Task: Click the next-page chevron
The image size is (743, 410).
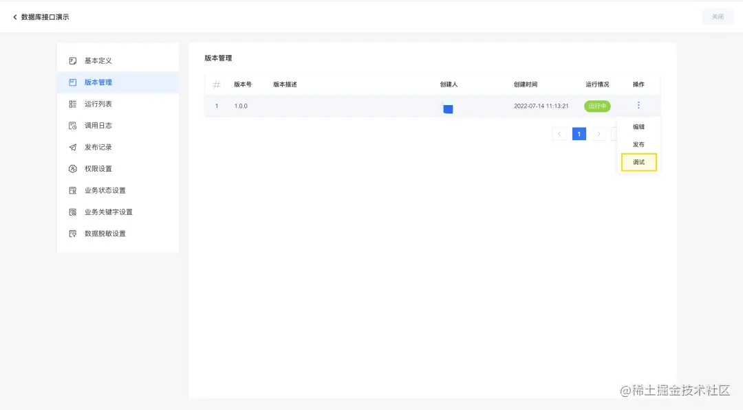Action: tap(598, 133)
